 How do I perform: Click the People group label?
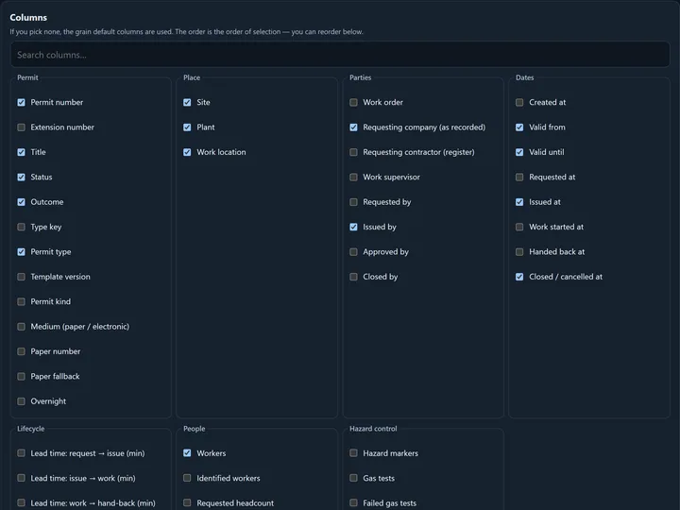coord(195,429)
